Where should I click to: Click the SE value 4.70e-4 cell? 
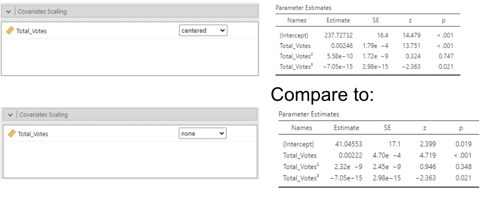click(386, 155)
